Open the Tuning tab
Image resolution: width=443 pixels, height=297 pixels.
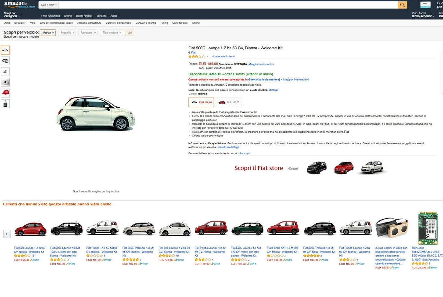[x=164, y=23]
